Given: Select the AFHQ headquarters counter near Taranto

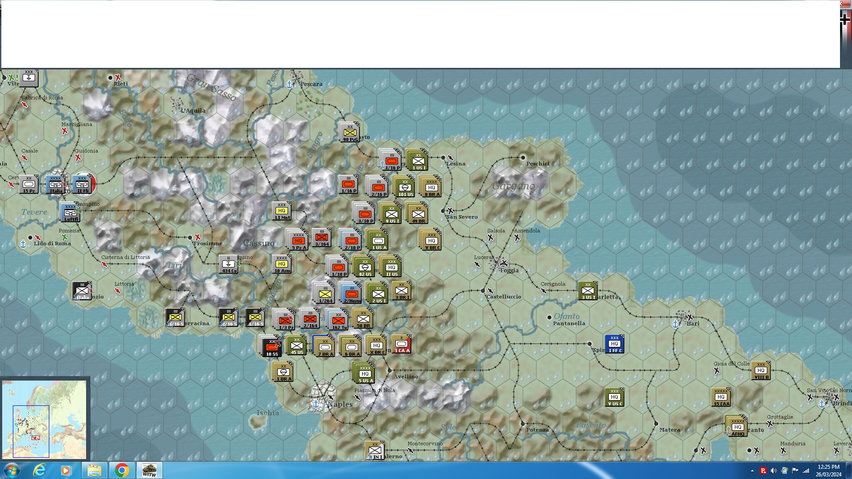Looking at the screenshot, I should [737, 427].
